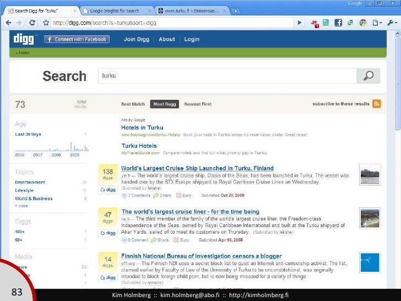401x301 pixels.
Task: Click the Digg logo
Action: 25,39
